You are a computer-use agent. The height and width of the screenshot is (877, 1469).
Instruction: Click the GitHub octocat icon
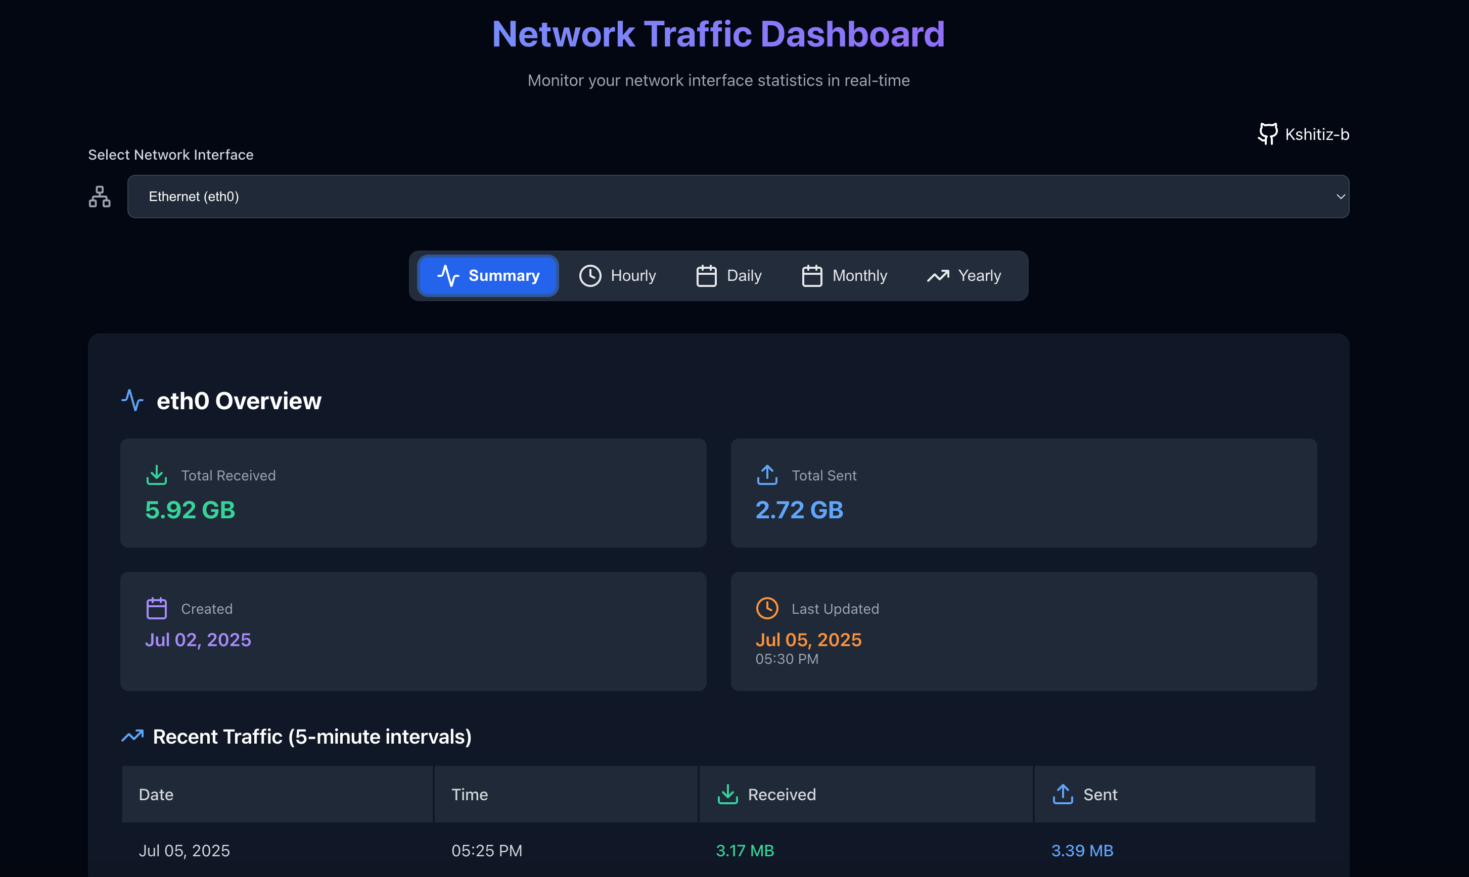tap(1267, 134)
